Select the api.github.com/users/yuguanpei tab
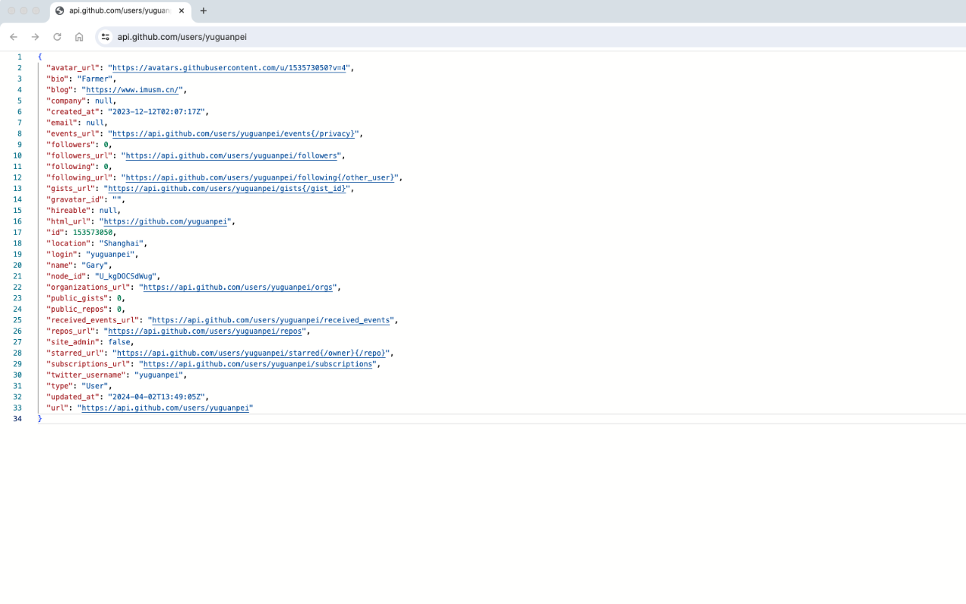Screen dimensions: 966x604 [120, 11]
